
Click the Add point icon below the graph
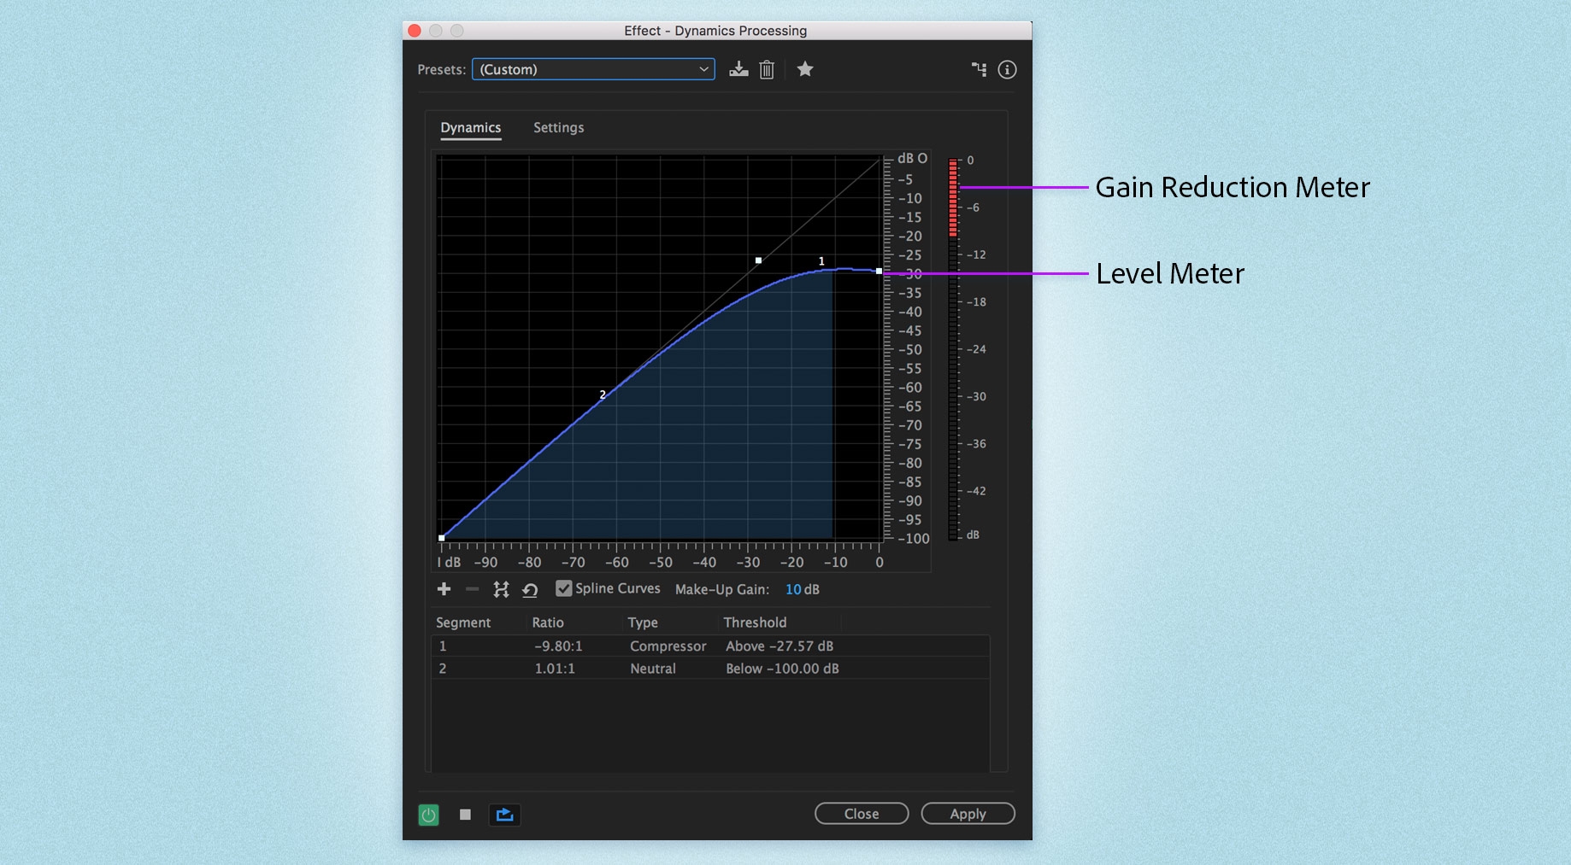(x=444, y=589)
